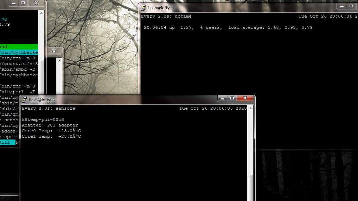Select the /sbin/smbd -D process row
The image size is (358, 201).
click(x=19, y=69)
